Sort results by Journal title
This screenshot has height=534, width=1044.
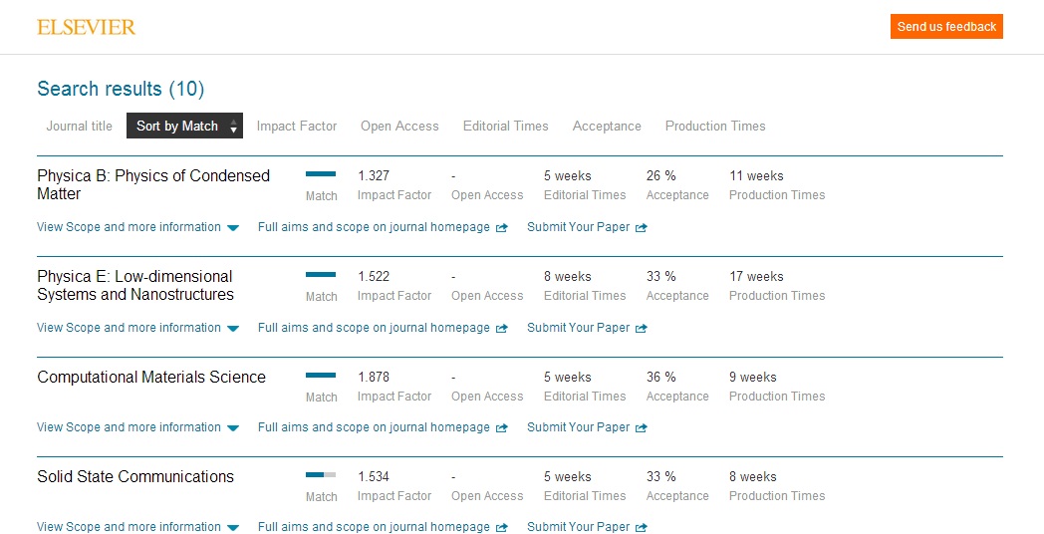coord(80,127)
